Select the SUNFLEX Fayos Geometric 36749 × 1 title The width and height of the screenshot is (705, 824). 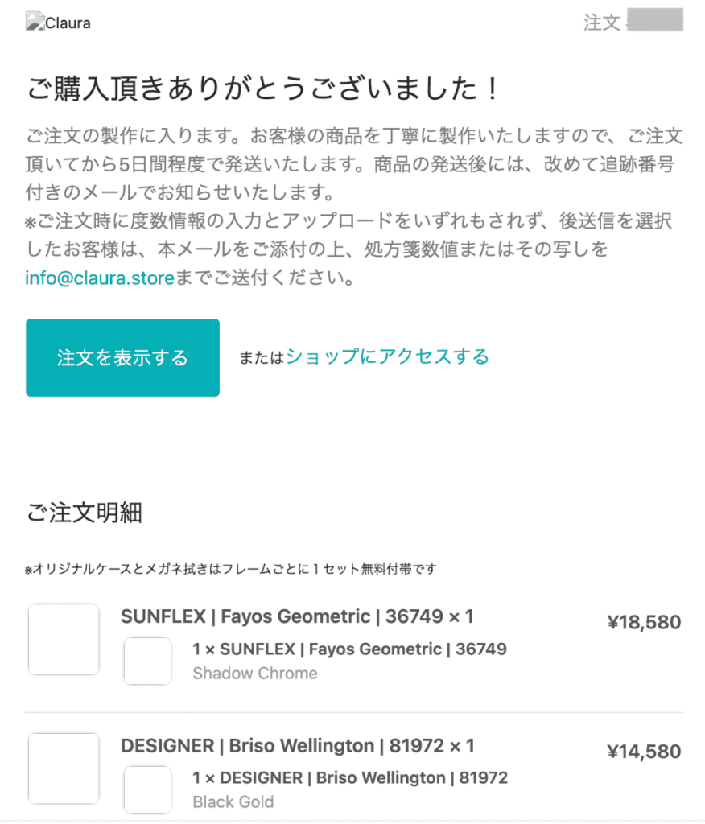[297, 617]
